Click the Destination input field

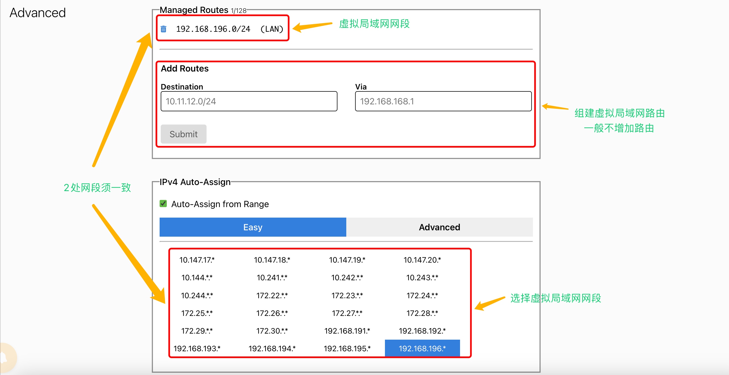click(249, 101)
